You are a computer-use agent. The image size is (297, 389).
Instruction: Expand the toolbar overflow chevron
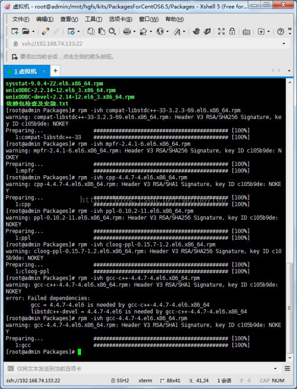pyautogui.click(x=290, y=31)
